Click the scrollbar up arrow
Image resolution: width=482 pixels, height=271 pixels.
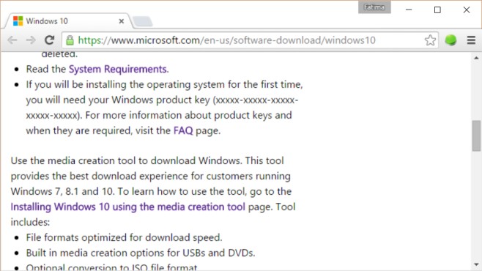point(476,58)
